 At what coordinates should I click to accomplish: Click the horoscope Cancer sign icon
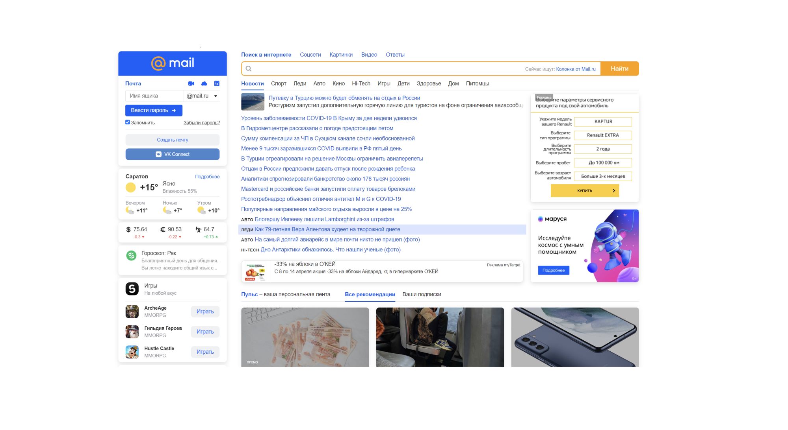tap(131, 256)
